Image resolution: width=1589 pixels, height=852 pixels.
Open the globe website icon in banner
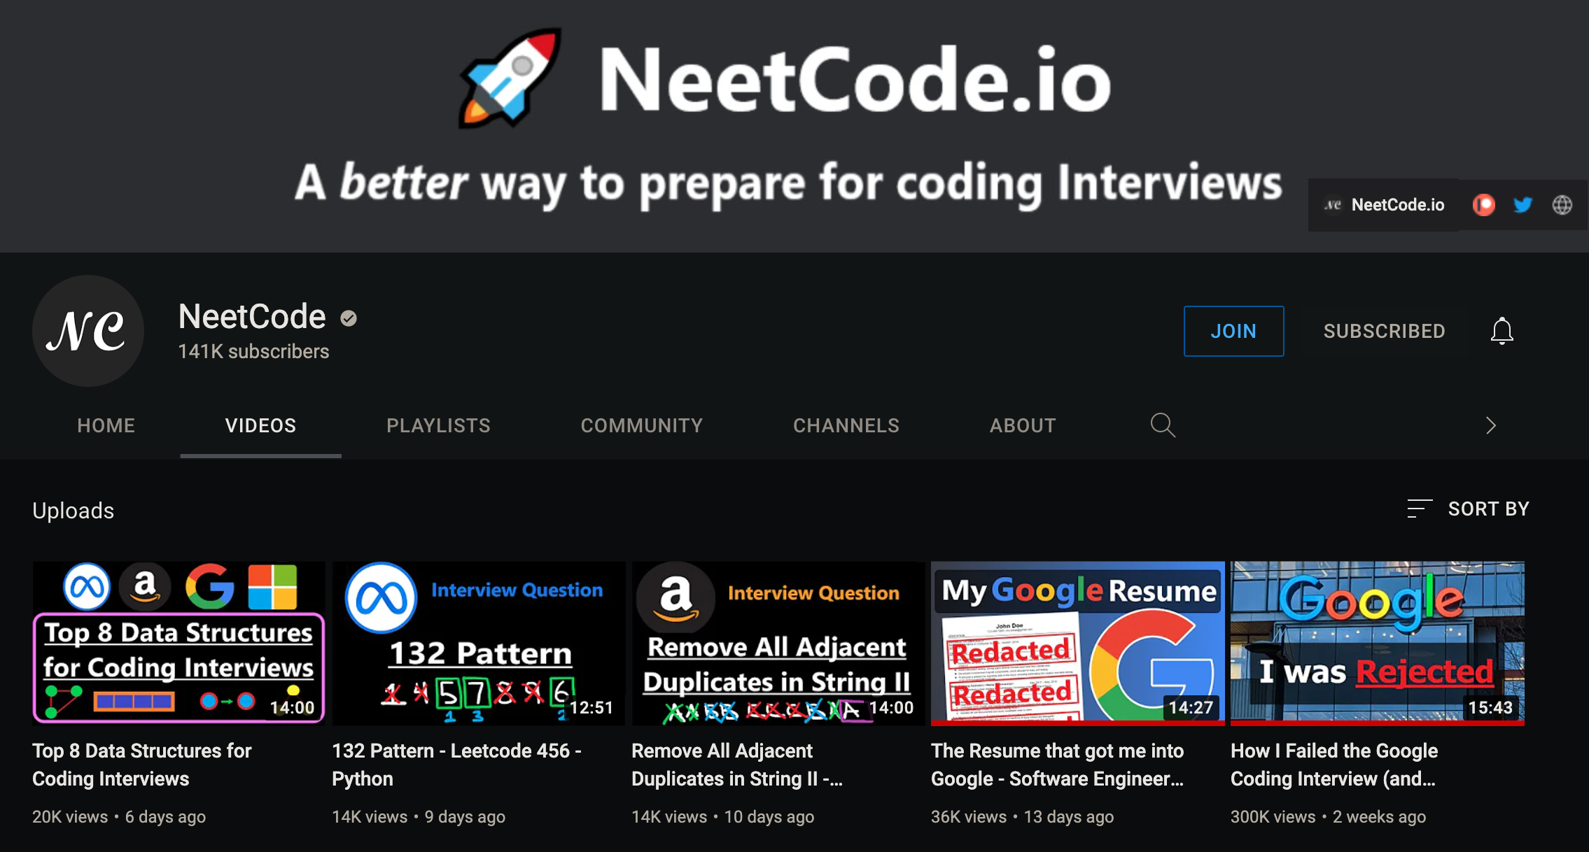pyautogui.click(x=1562, y=205)
